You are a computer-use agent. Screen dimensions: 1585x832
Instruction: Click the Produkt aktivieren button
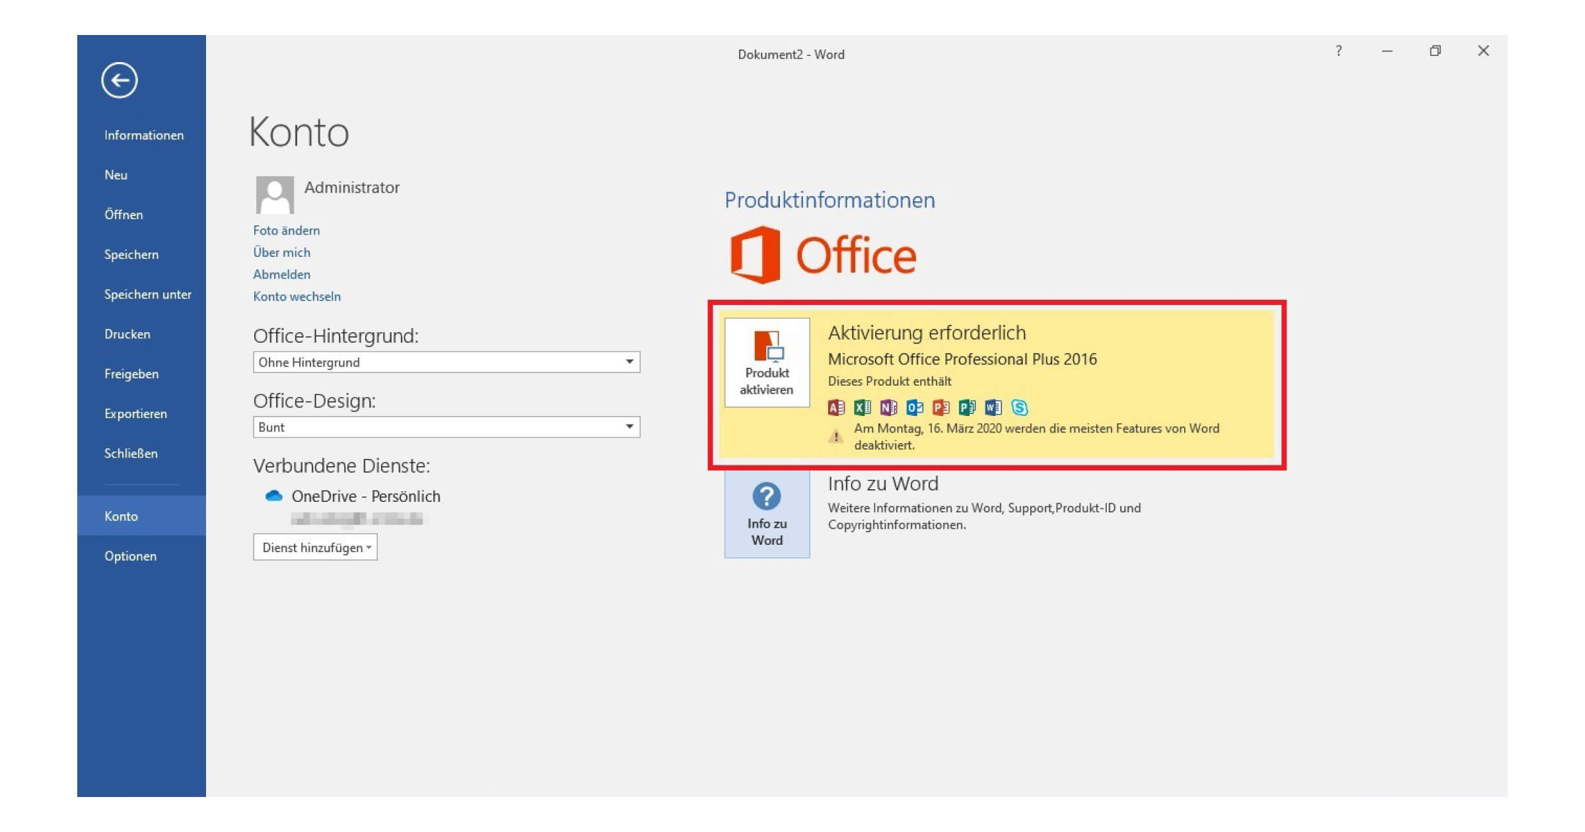[767, 363]
